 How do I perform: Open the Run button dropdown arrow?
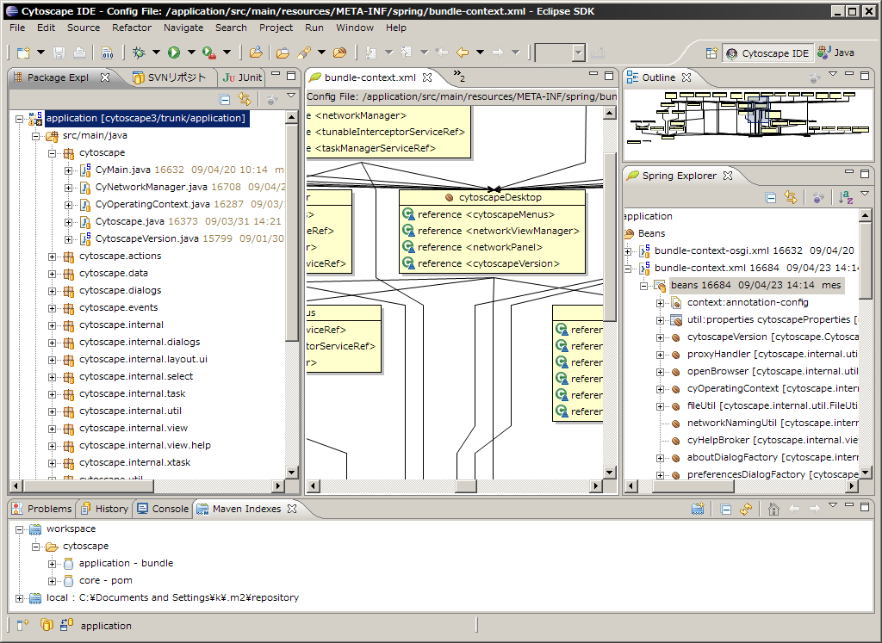pyautogui.click(x=191, y=53)
